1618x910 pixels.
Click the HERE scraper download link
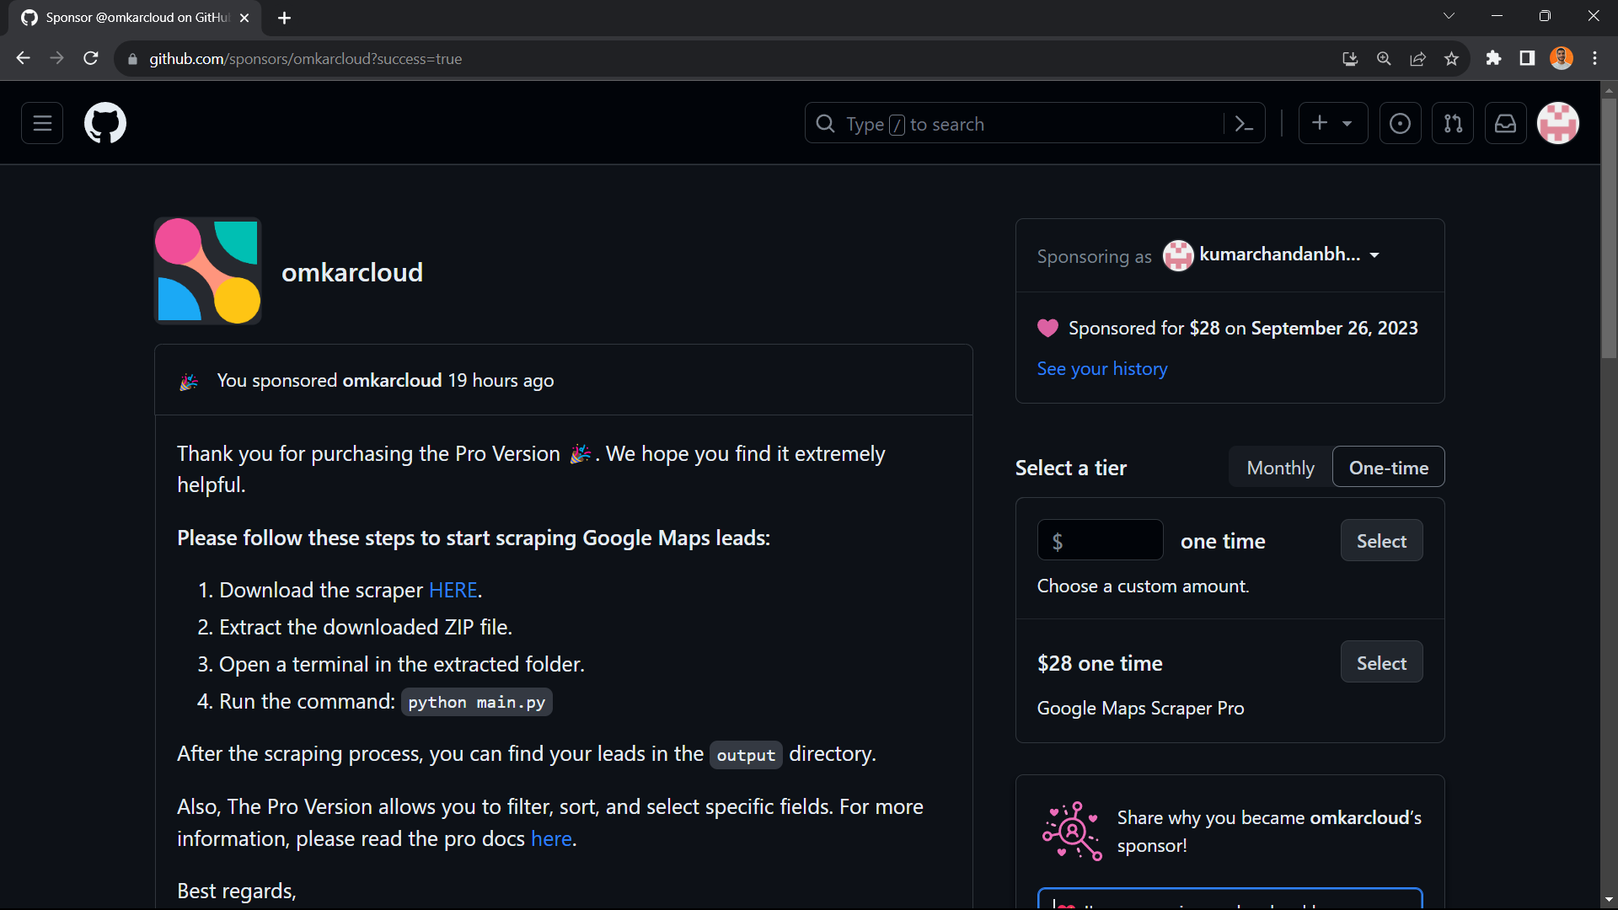pyautogui.click(x=453, y=591)
